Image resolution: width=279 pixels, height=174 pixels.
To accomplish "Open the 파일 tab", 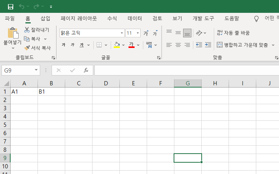I will [10, 18].
